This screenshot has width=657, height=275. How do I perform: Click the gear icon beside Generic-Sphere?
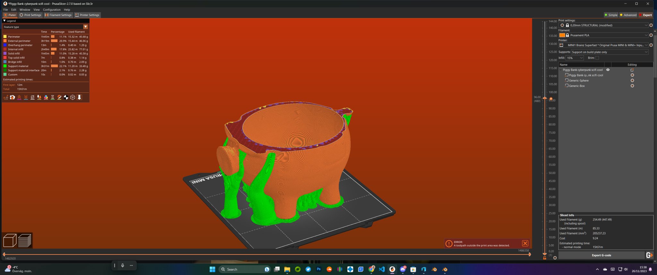[x=632, y=81]
